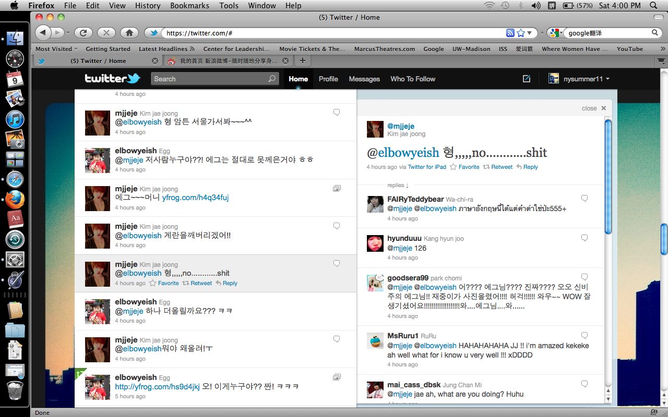This screenshot has height=417, width=668.
Task: Open the Trash in the Dock
Action: (15, 391)
